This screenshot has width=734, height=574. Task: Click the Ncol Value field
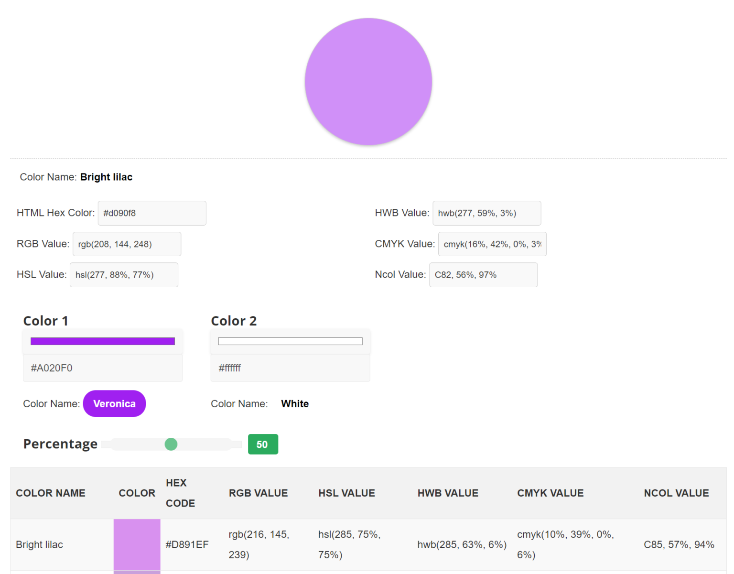[x=483, y=275]
